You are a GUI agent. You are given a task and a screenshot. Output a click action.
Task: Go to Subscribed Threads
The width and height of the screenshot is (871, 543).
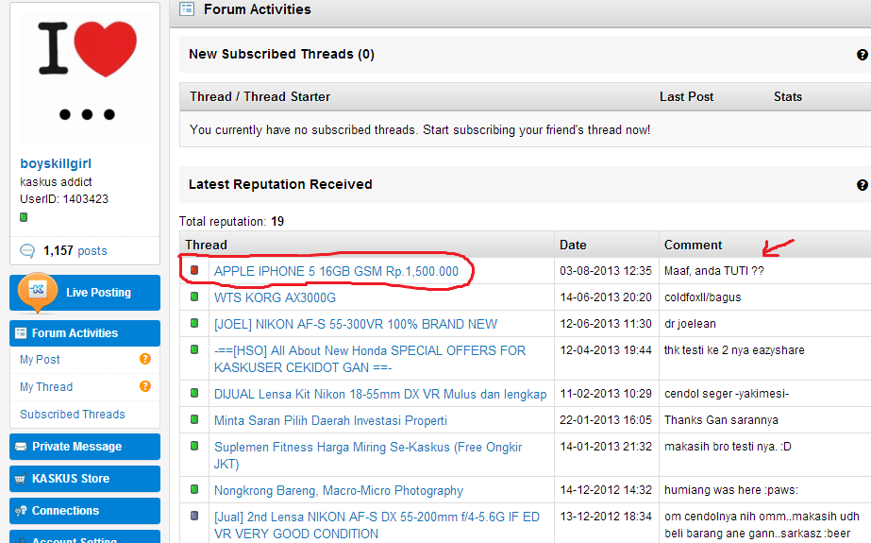(x=73, y=415)
